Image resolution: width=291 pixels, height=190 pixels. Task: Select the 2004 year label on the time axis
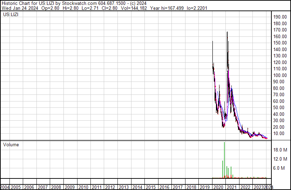point(5,187)
